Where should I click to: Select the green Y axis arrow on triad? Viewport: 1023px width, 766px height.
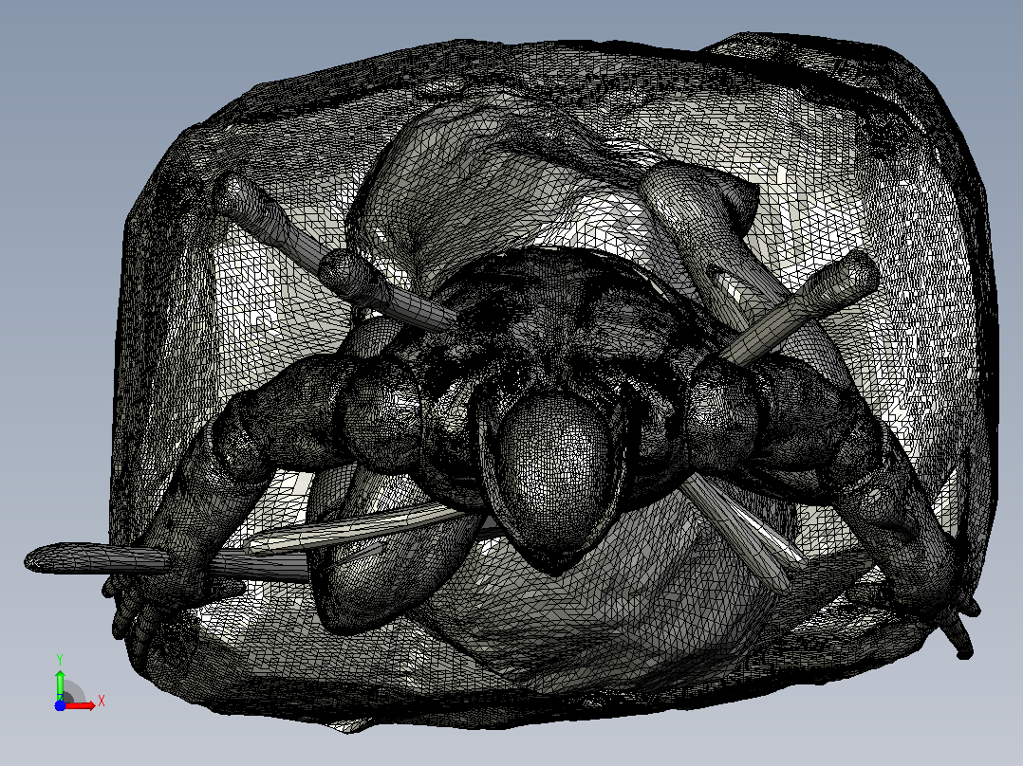tap(60, 684)
